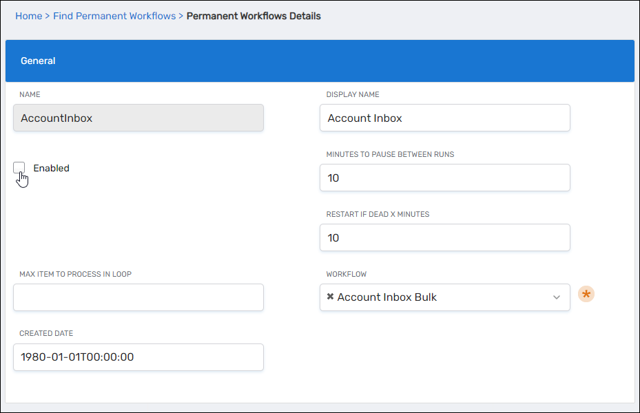
Task: Click the orange asterisk required indicator
Action: tap(586, 295)
